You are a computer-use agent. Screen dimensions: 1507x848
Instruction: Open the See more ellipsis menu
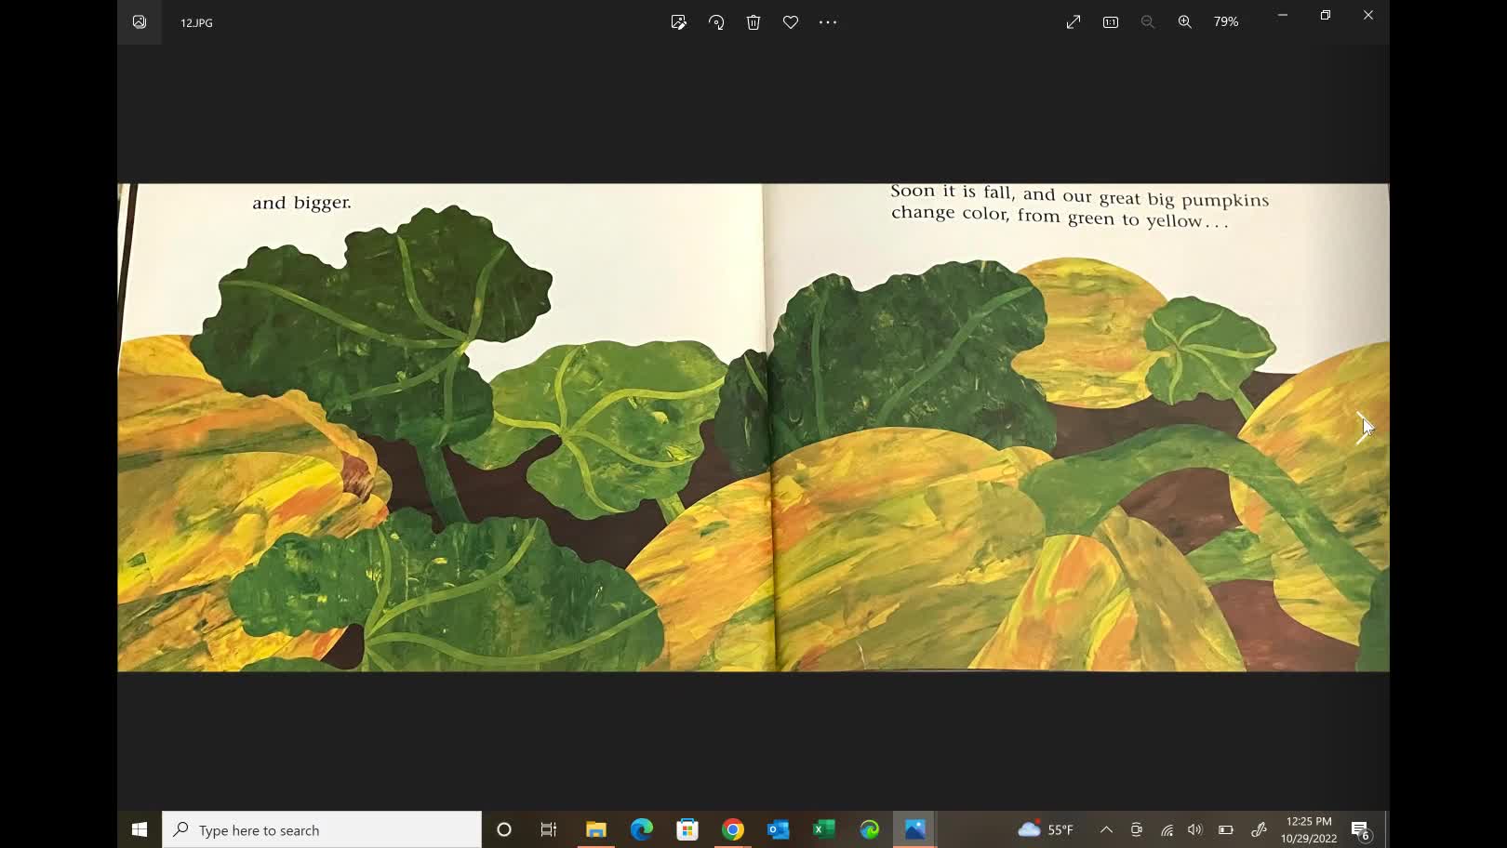click(828, 22)
